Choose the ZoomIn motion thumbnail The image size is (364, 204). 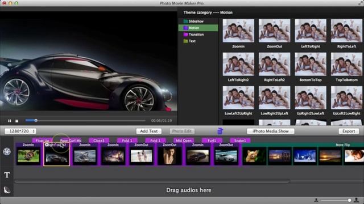238,31
